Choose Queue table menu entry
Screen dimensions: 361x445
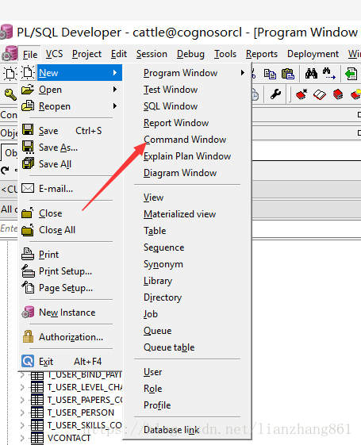click(169, 347)
